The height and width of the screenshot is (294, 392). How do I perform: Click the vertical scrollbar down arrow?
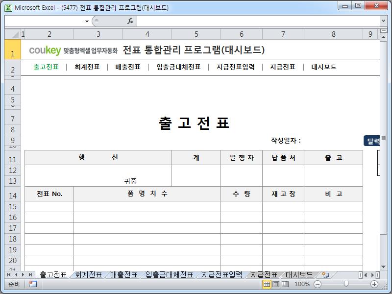[383, 267]
